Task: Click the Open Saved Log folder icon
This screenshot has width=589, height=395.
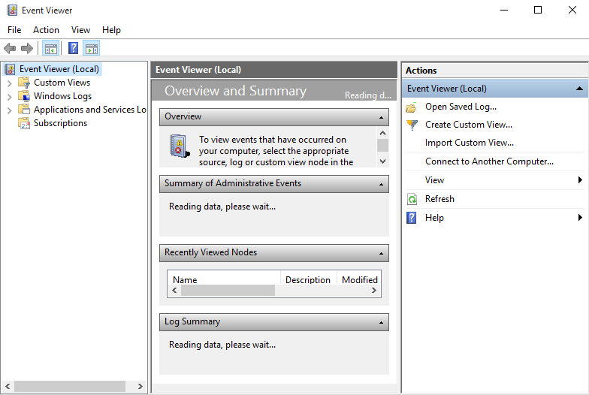Action: (412, 107)
